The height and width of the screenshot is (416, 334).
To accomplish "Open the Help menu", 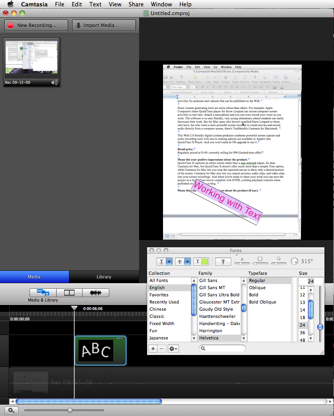I will point(185,4).
